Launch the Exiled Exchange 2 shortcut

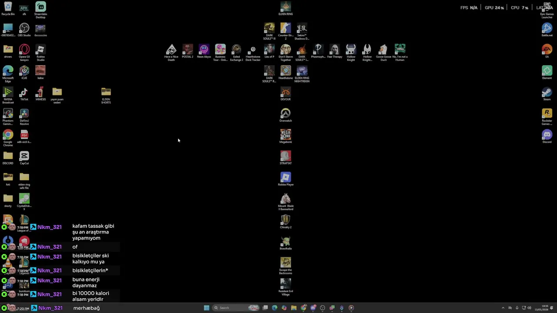[236, 53]
